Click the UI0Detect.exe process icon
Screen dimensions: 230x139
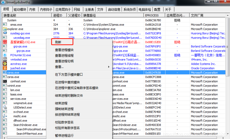[5, 107]
